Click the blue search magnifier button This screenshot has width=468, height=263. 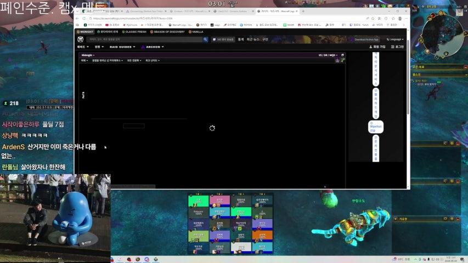click(205, 39)
